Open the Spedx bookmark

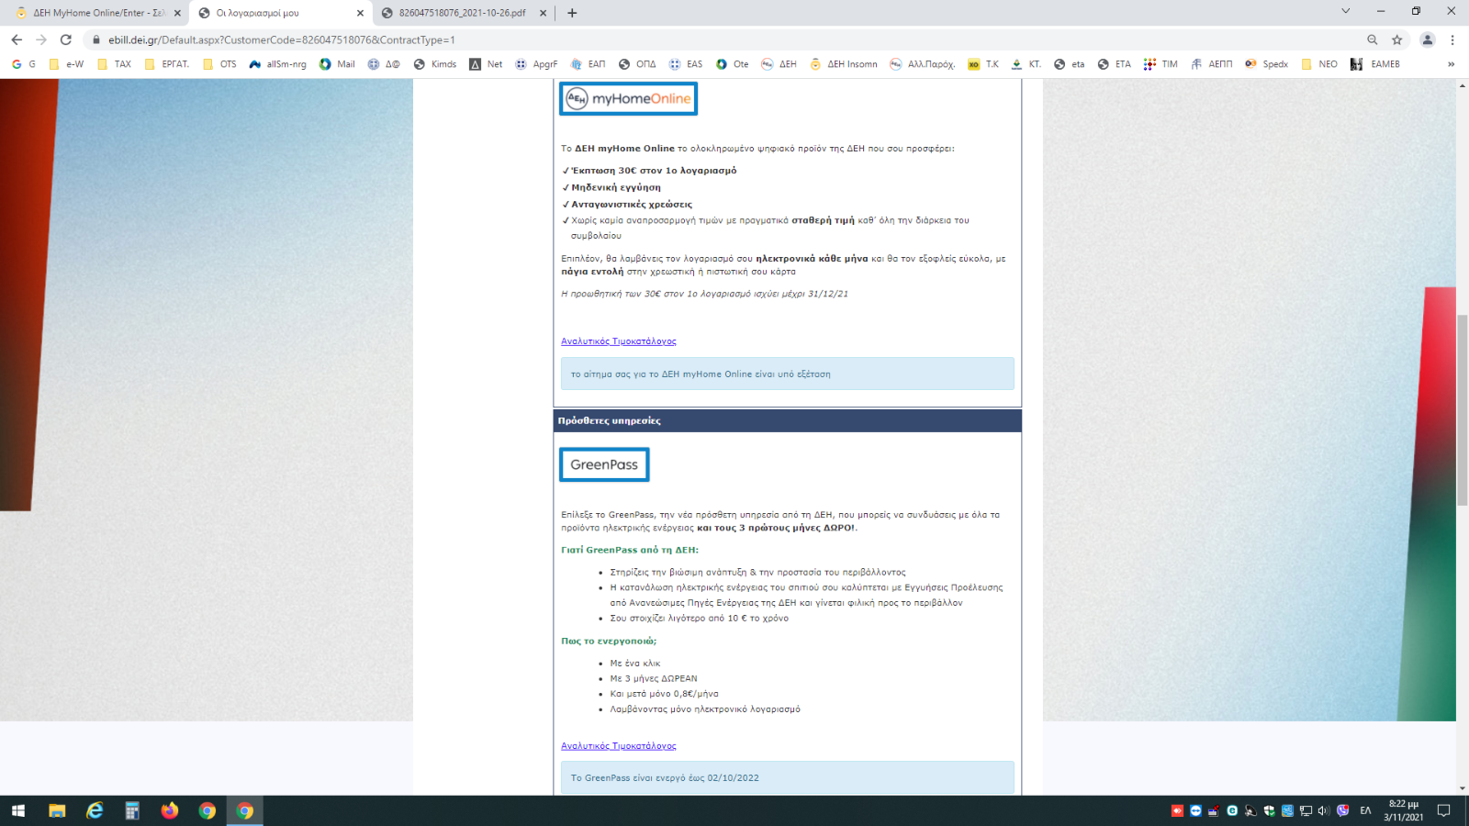(x=1267, y=64)
